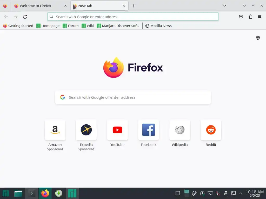The height and width of the screenshot is (199, 266).
Task: Close the Welcome to Firefox tab
Action: [65, 6]
